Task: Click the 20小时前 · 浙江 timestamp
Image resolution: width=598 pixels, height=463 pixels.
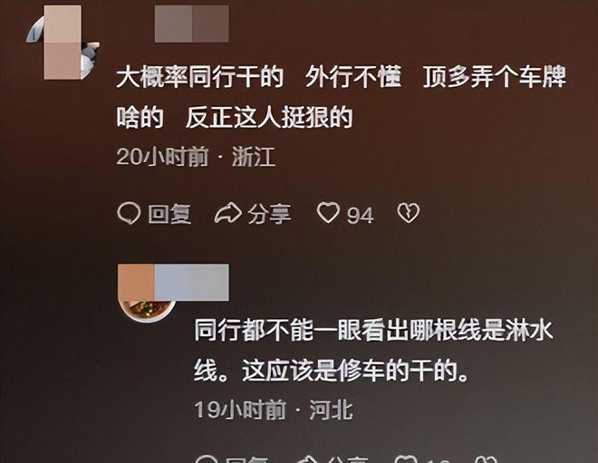Action: pyautogui.click(x=196, y=157)
